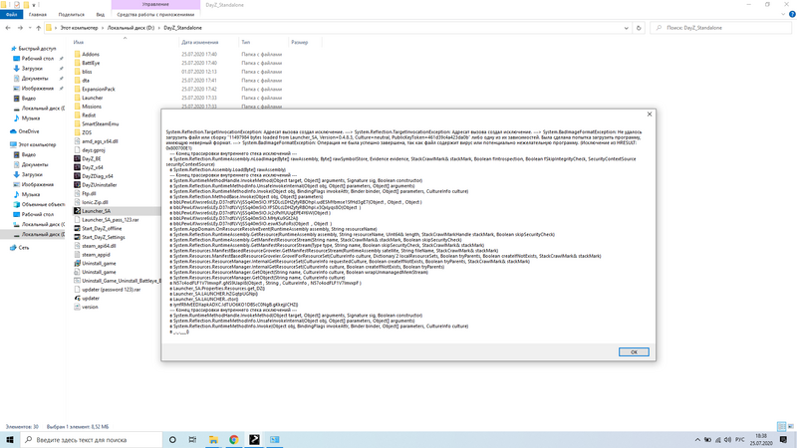Open recent locations dropdown arrow

point(30,28)
